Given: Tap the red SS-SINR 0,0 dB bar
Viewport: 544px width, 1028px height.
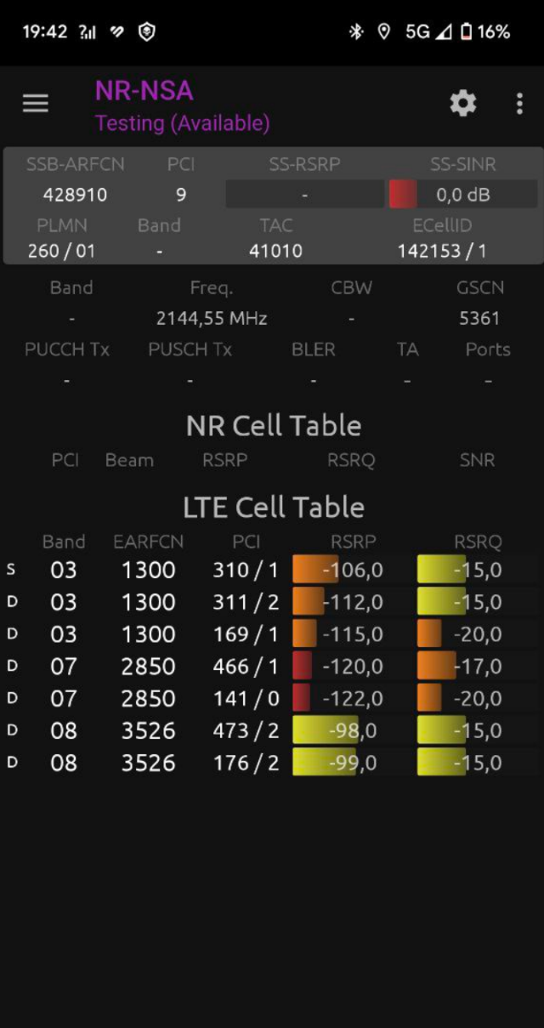Looking at the screenshot, I should (x=403, y=195).
